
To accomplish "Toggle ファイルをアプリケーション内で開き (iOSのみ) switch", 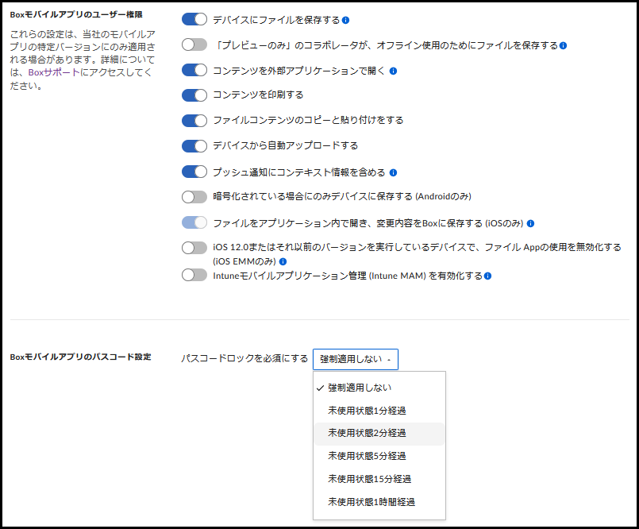I will pyautogui.click(x=194, y=222).
